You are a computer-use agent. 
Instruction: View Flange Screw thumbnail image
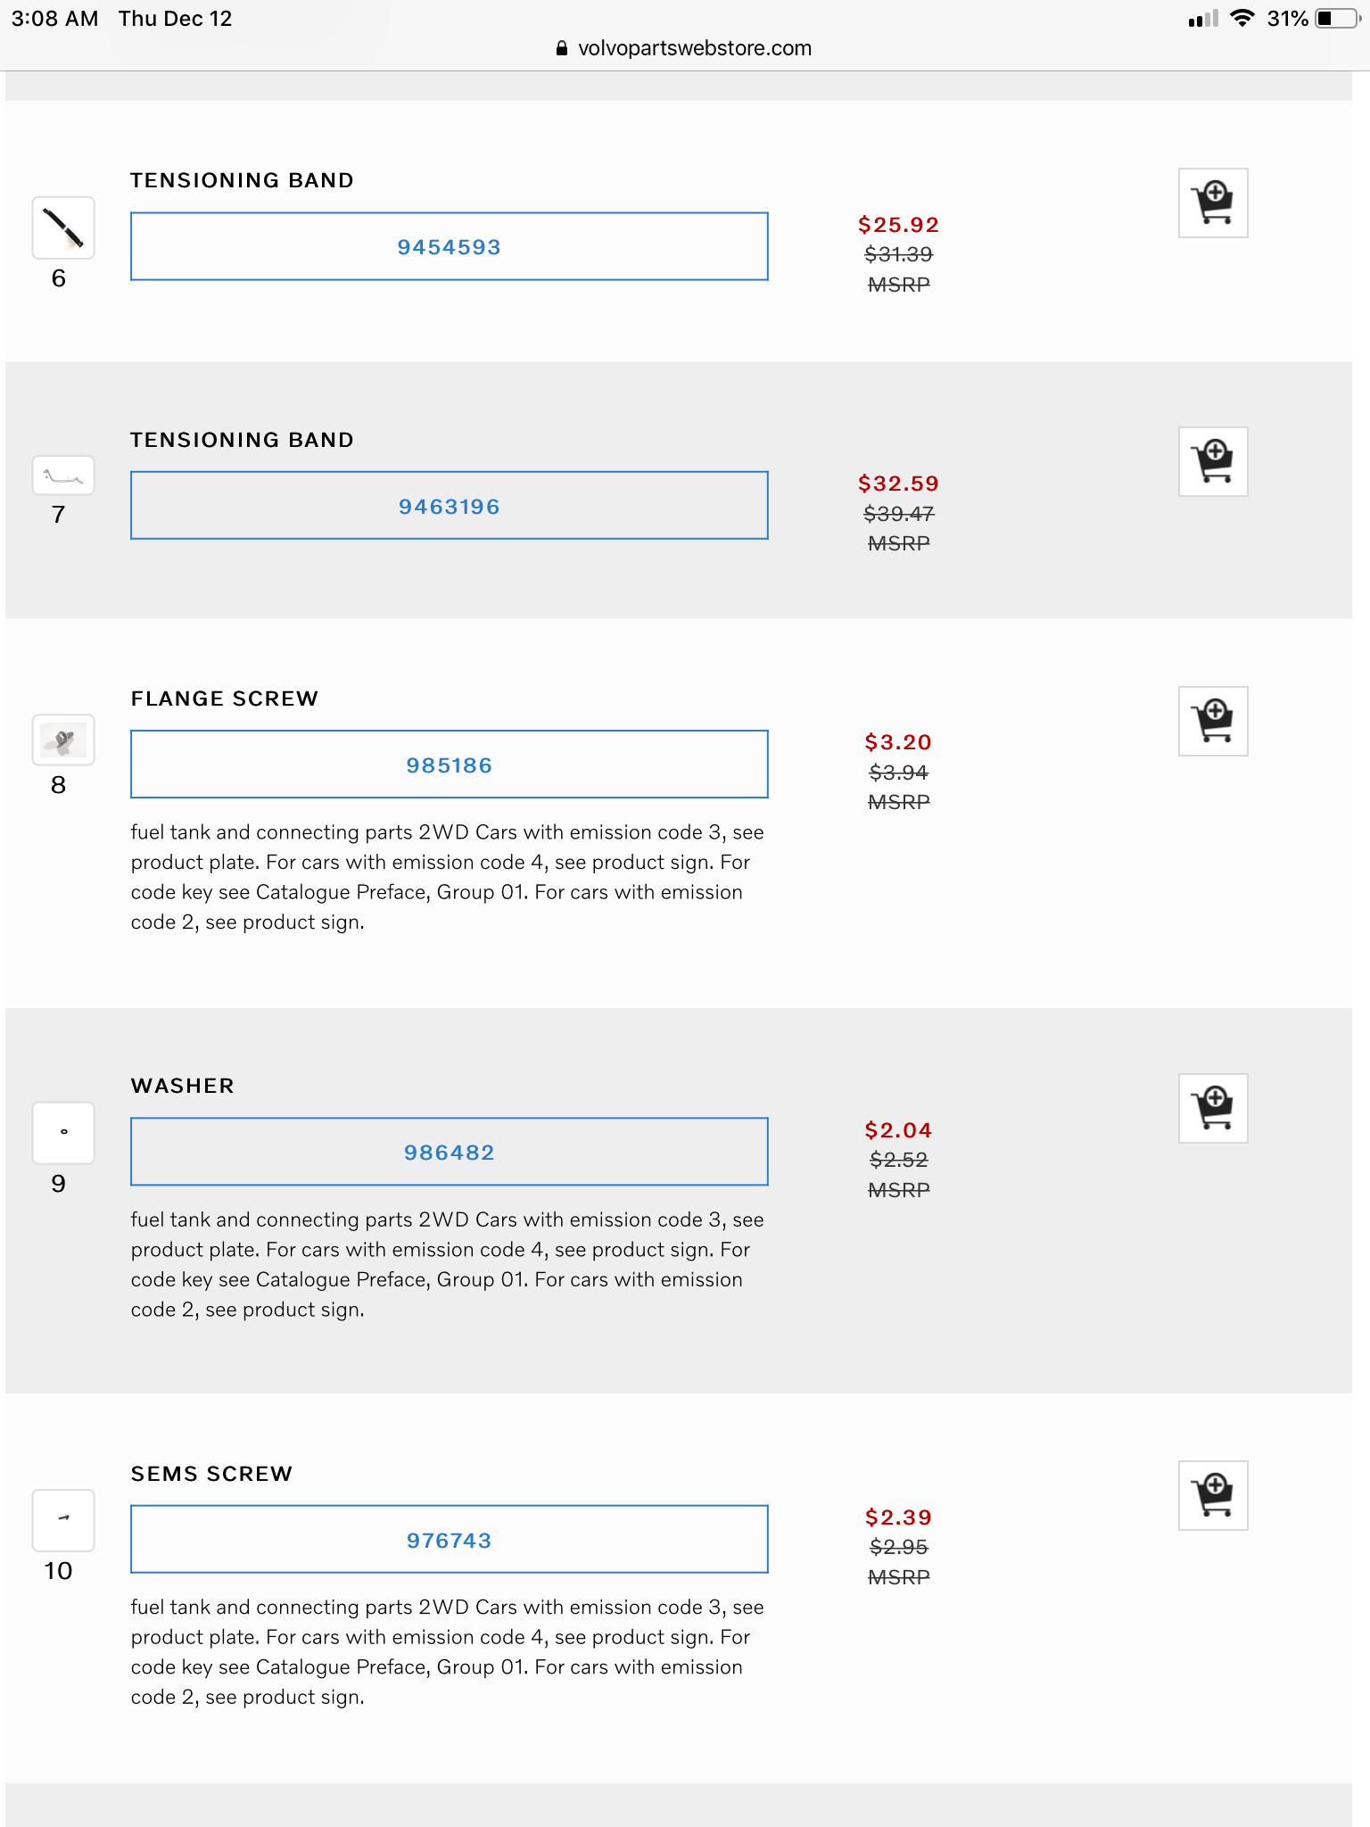click(63, 740)
